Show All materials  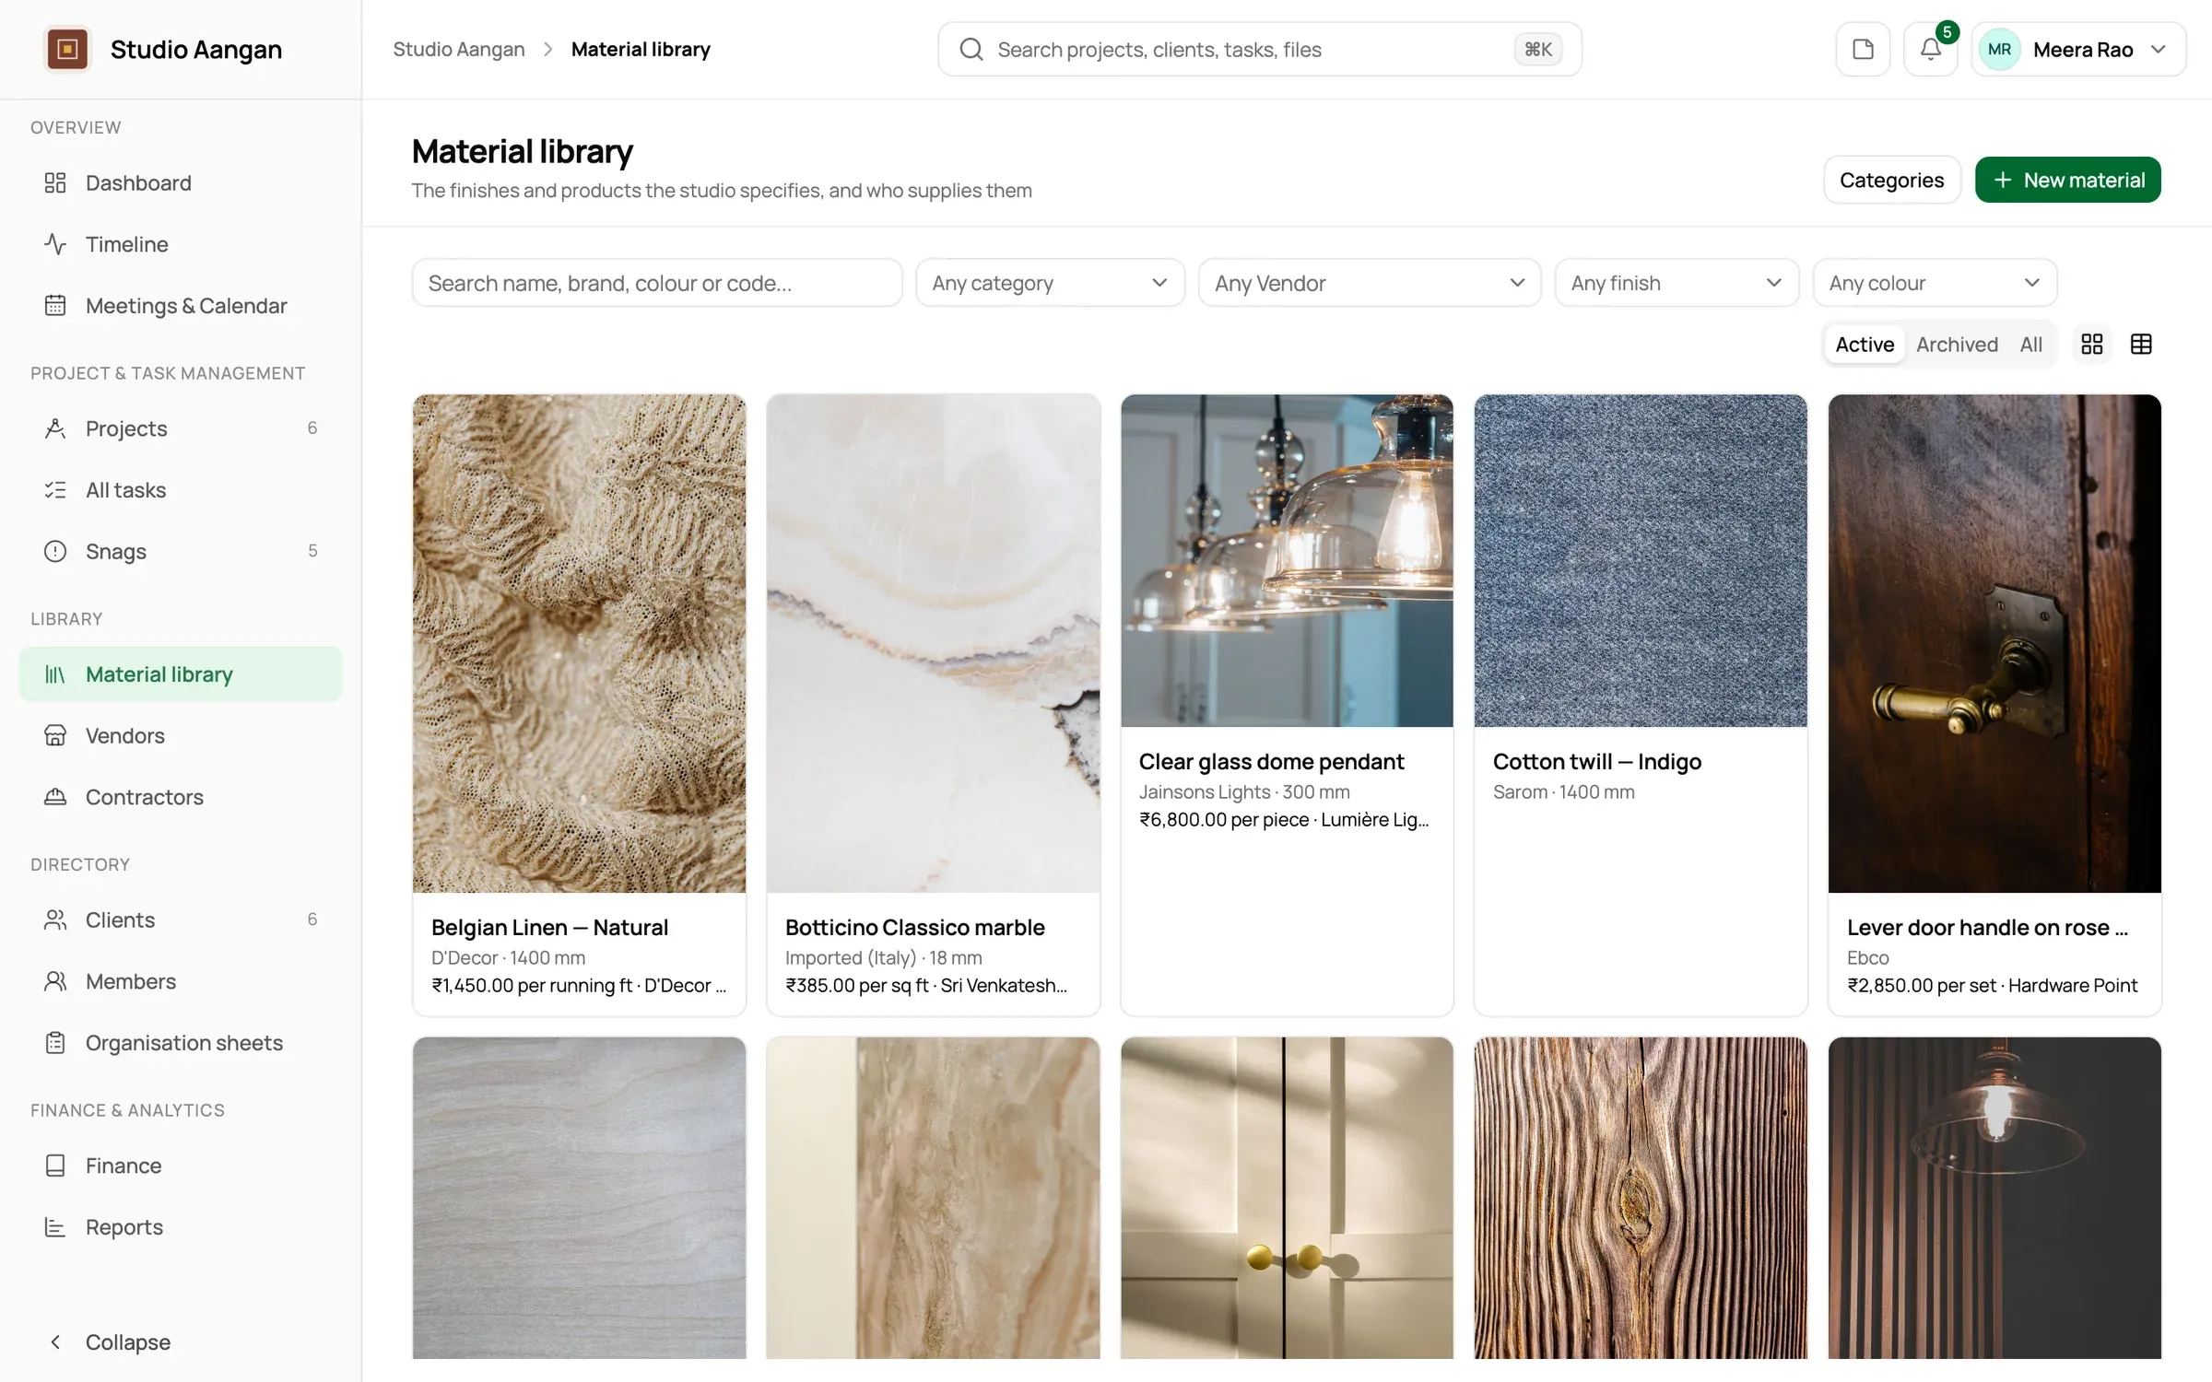pos(2030,345)
